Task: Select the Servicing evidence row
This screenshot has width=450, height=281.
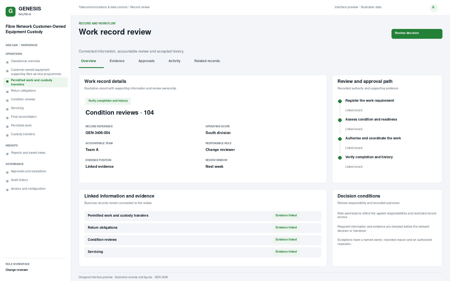Action: [x=203, y=252]
